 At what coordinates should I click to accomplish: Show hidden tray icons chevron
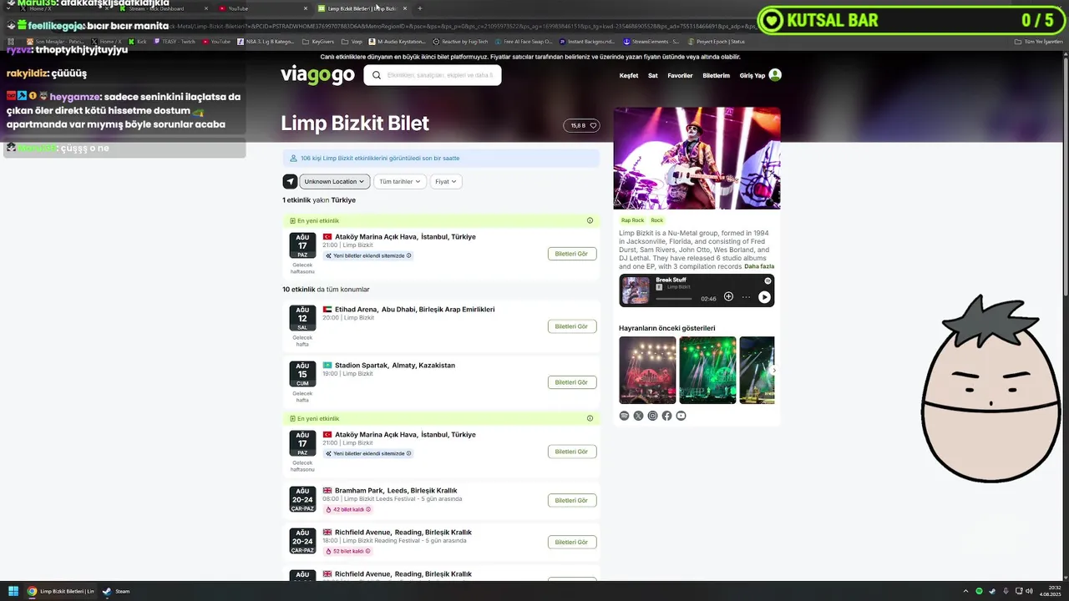pos(966,591)
